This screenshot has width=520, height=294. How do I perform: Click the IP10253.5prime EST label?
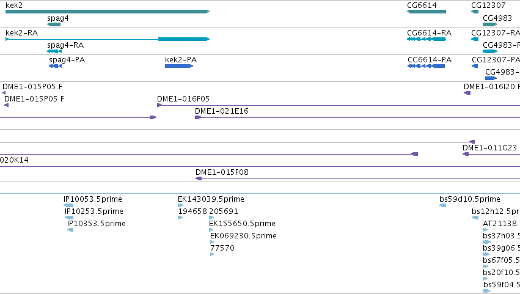click(94, 211)
